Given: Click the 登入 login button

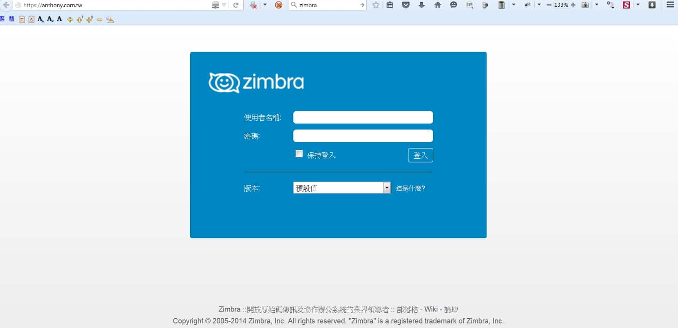Looking at the screenshot, I should 420,155.
